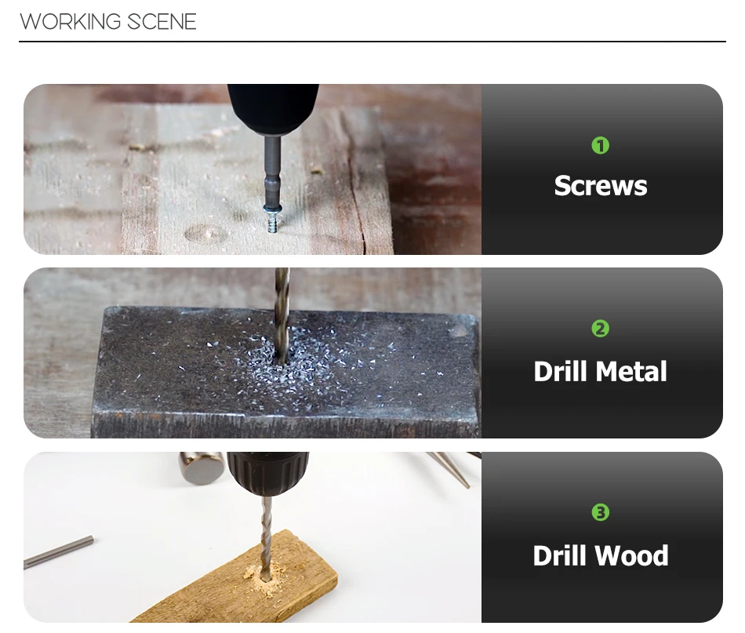This screenshot has height=633, width=745.
Task: Click the green number 1 badge
Action: coord(600,145)
